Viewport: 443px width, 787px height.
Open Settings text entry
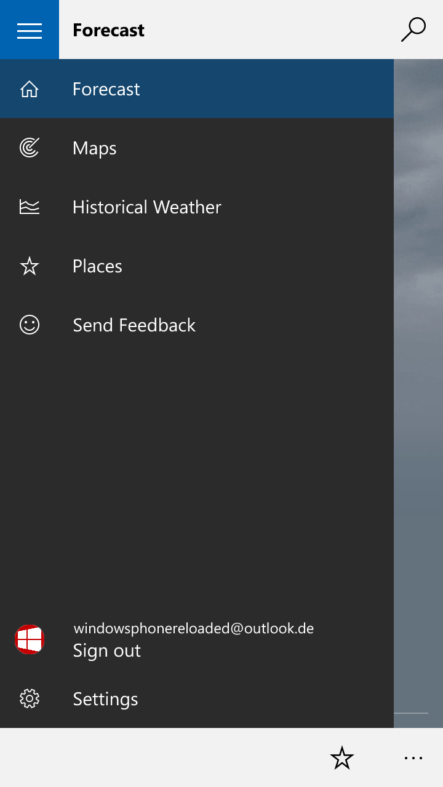(x=105, y=699)
